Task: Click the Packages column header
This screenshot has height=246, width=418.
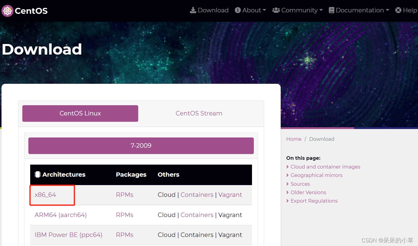Action: pyautogui.click(x=131, y=175)
